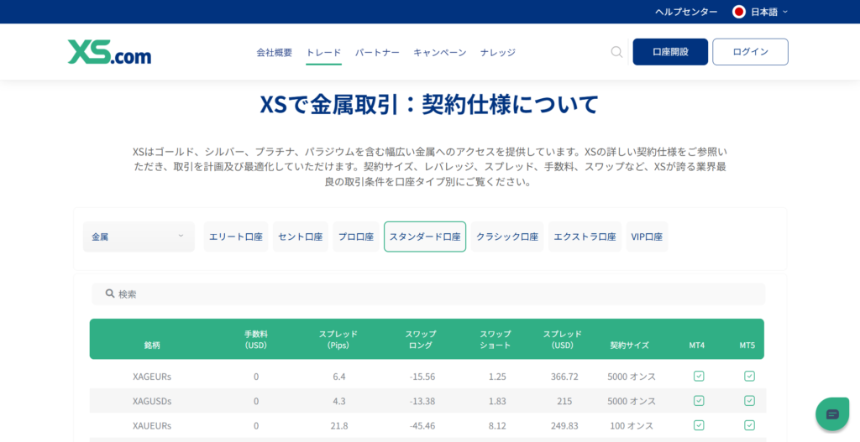Image resolution: width=860 pixels, height=442 pixels.
Task: Click the 4.3 spread pips value
Action: tap(339, 401)
